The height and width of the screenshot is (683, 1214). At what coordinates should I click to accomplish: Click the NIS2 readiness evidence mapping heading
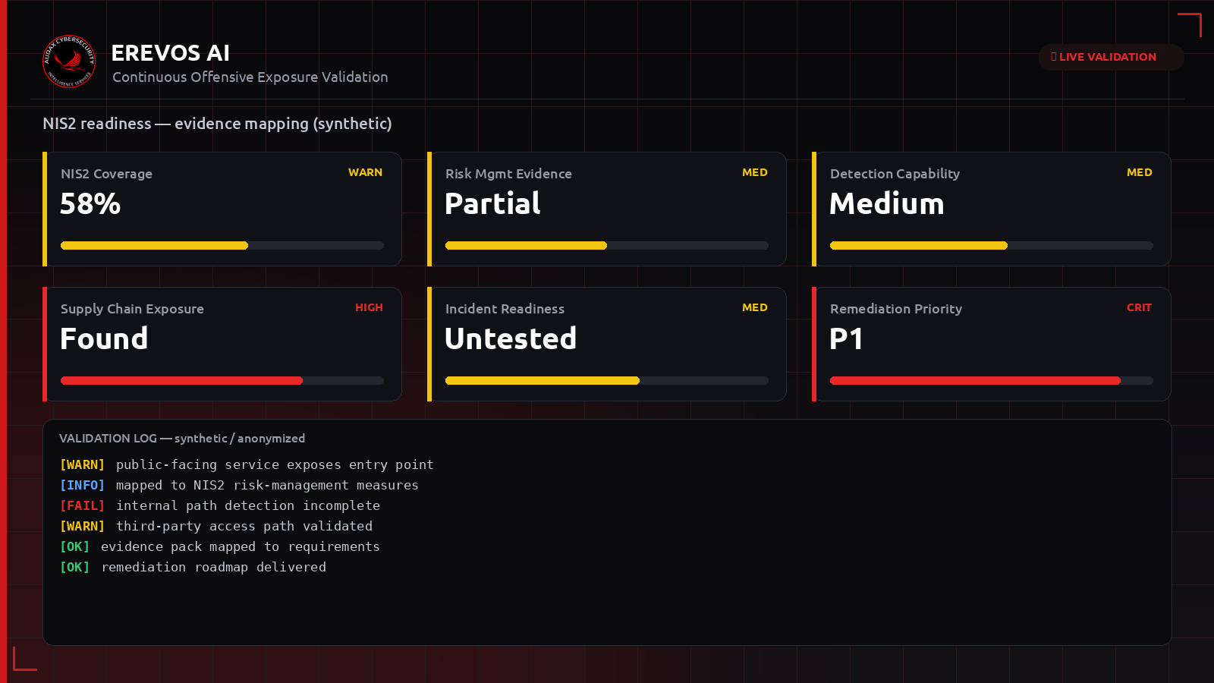tap(217, 124)
